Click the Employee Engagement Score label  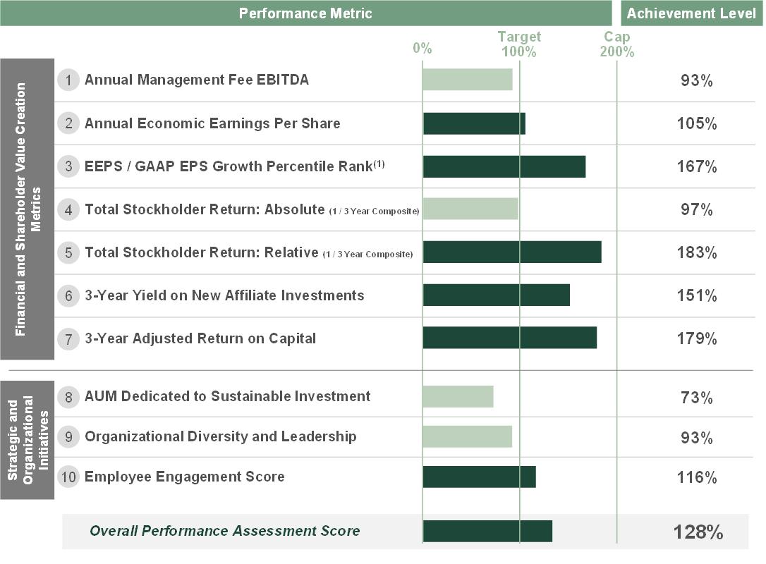point(184,477)
